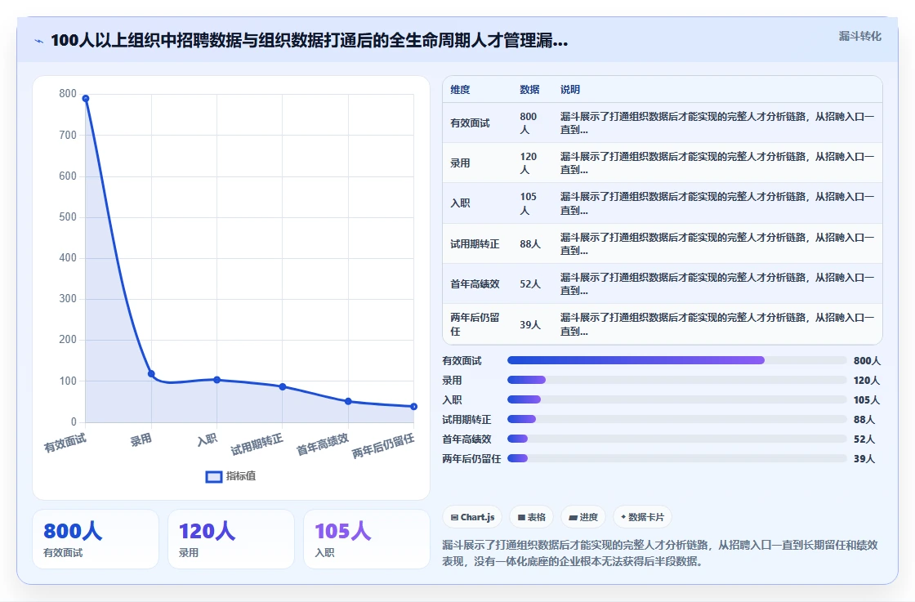Click the 88人 table value
The height and width of the screenshot is (602, 915).
pos(530,244)
